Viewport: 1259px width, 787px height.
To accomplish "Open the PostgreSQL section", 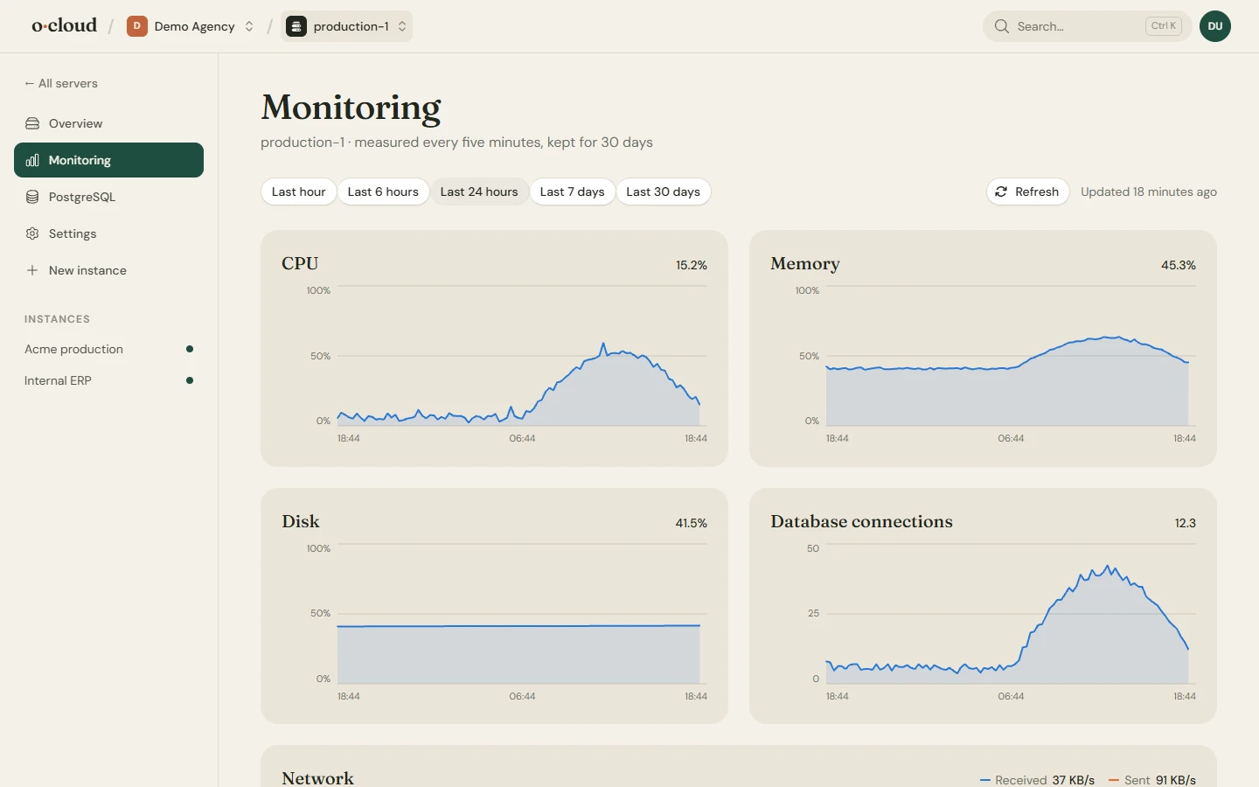I will (108, 197).
